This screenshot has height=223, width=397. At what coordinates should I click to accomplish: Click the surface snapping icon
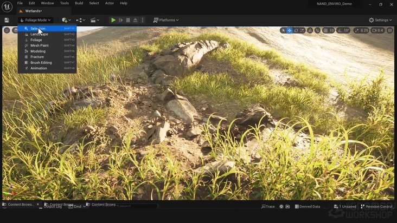(317, 30)
